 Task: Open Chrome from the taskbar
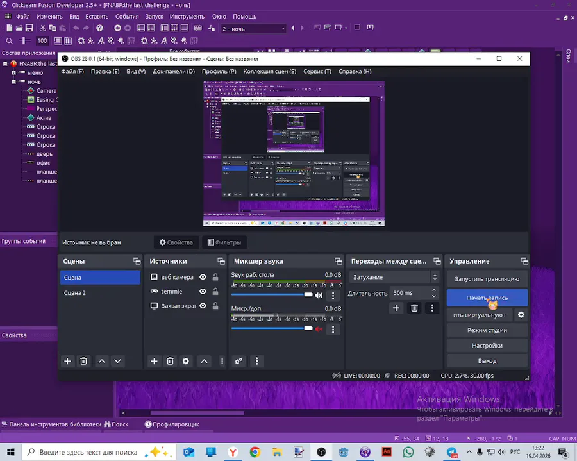(255, 452)
